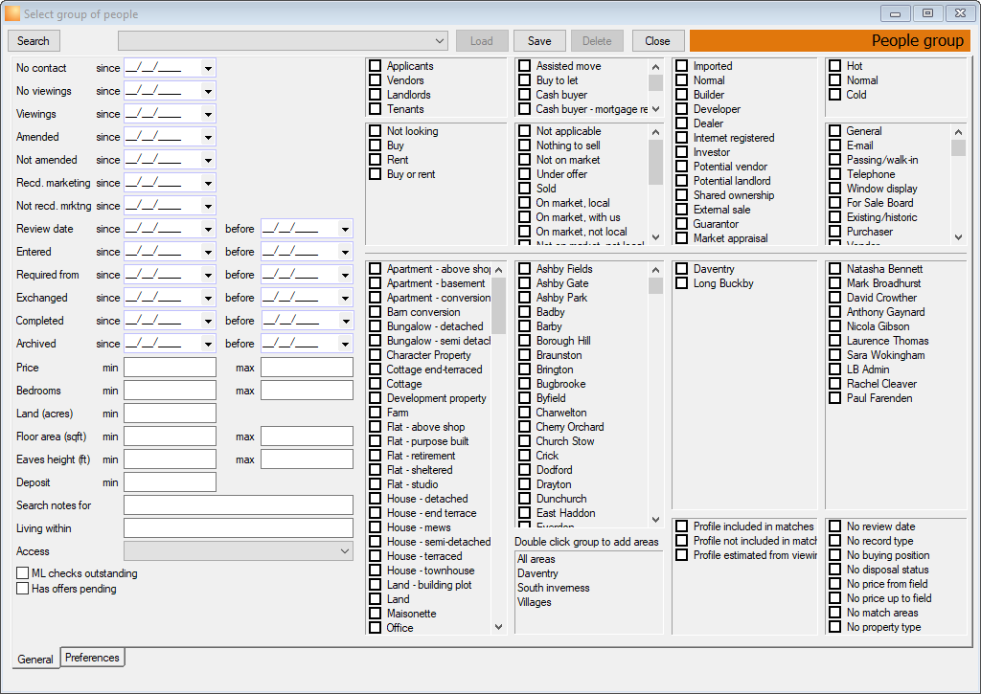Tick the Flat - studio checkbox
This screenshot has height=694, width=981.
(376, 484)
